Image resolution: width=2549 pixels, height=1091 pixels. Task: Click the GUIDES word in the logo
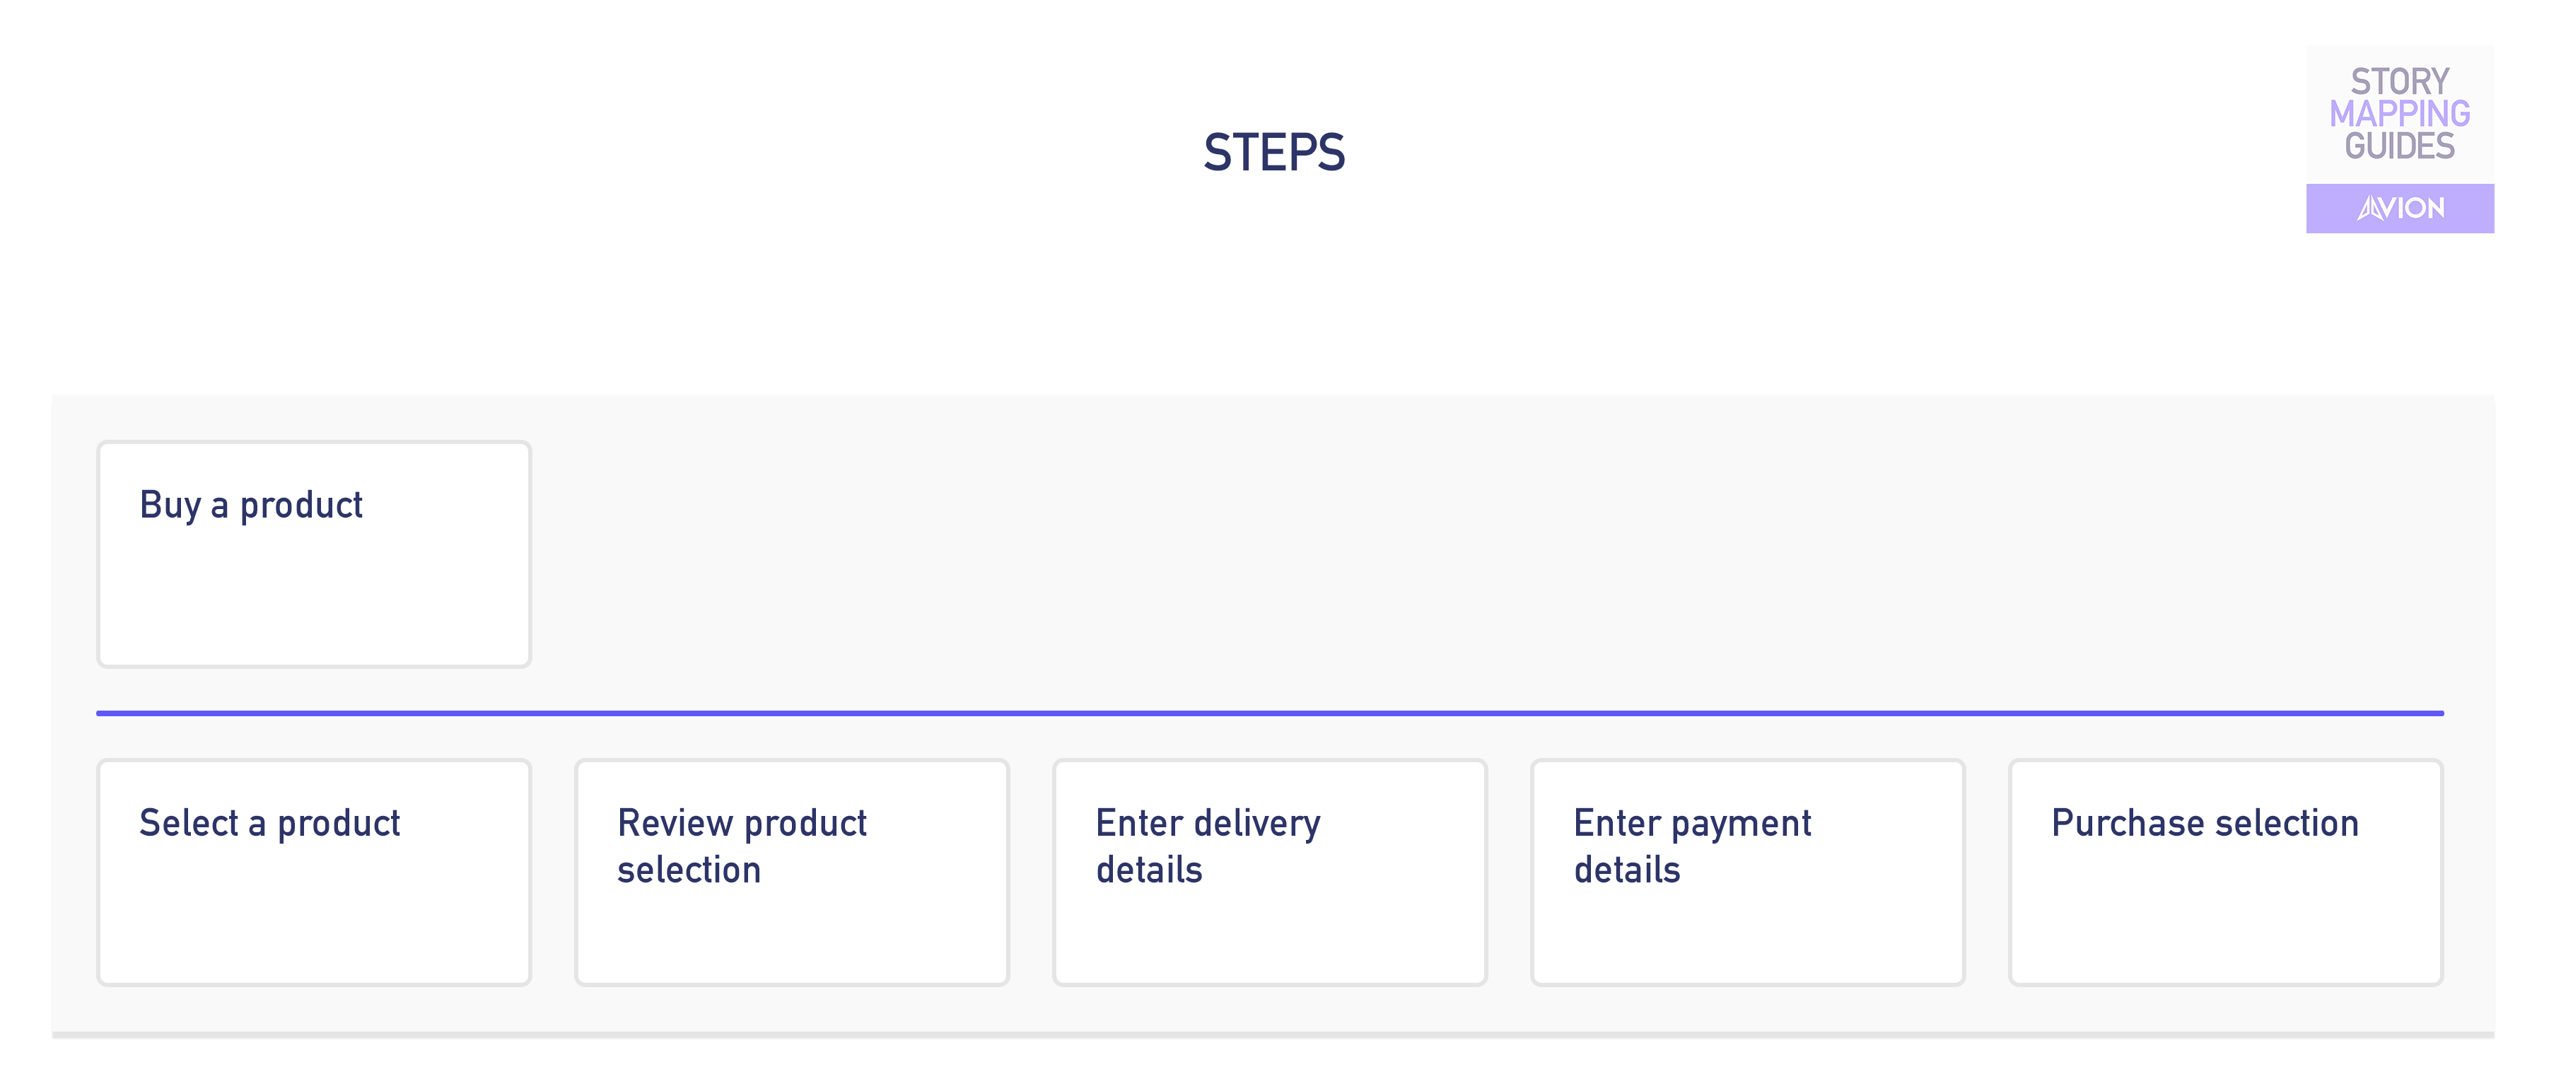point(2400,146)
